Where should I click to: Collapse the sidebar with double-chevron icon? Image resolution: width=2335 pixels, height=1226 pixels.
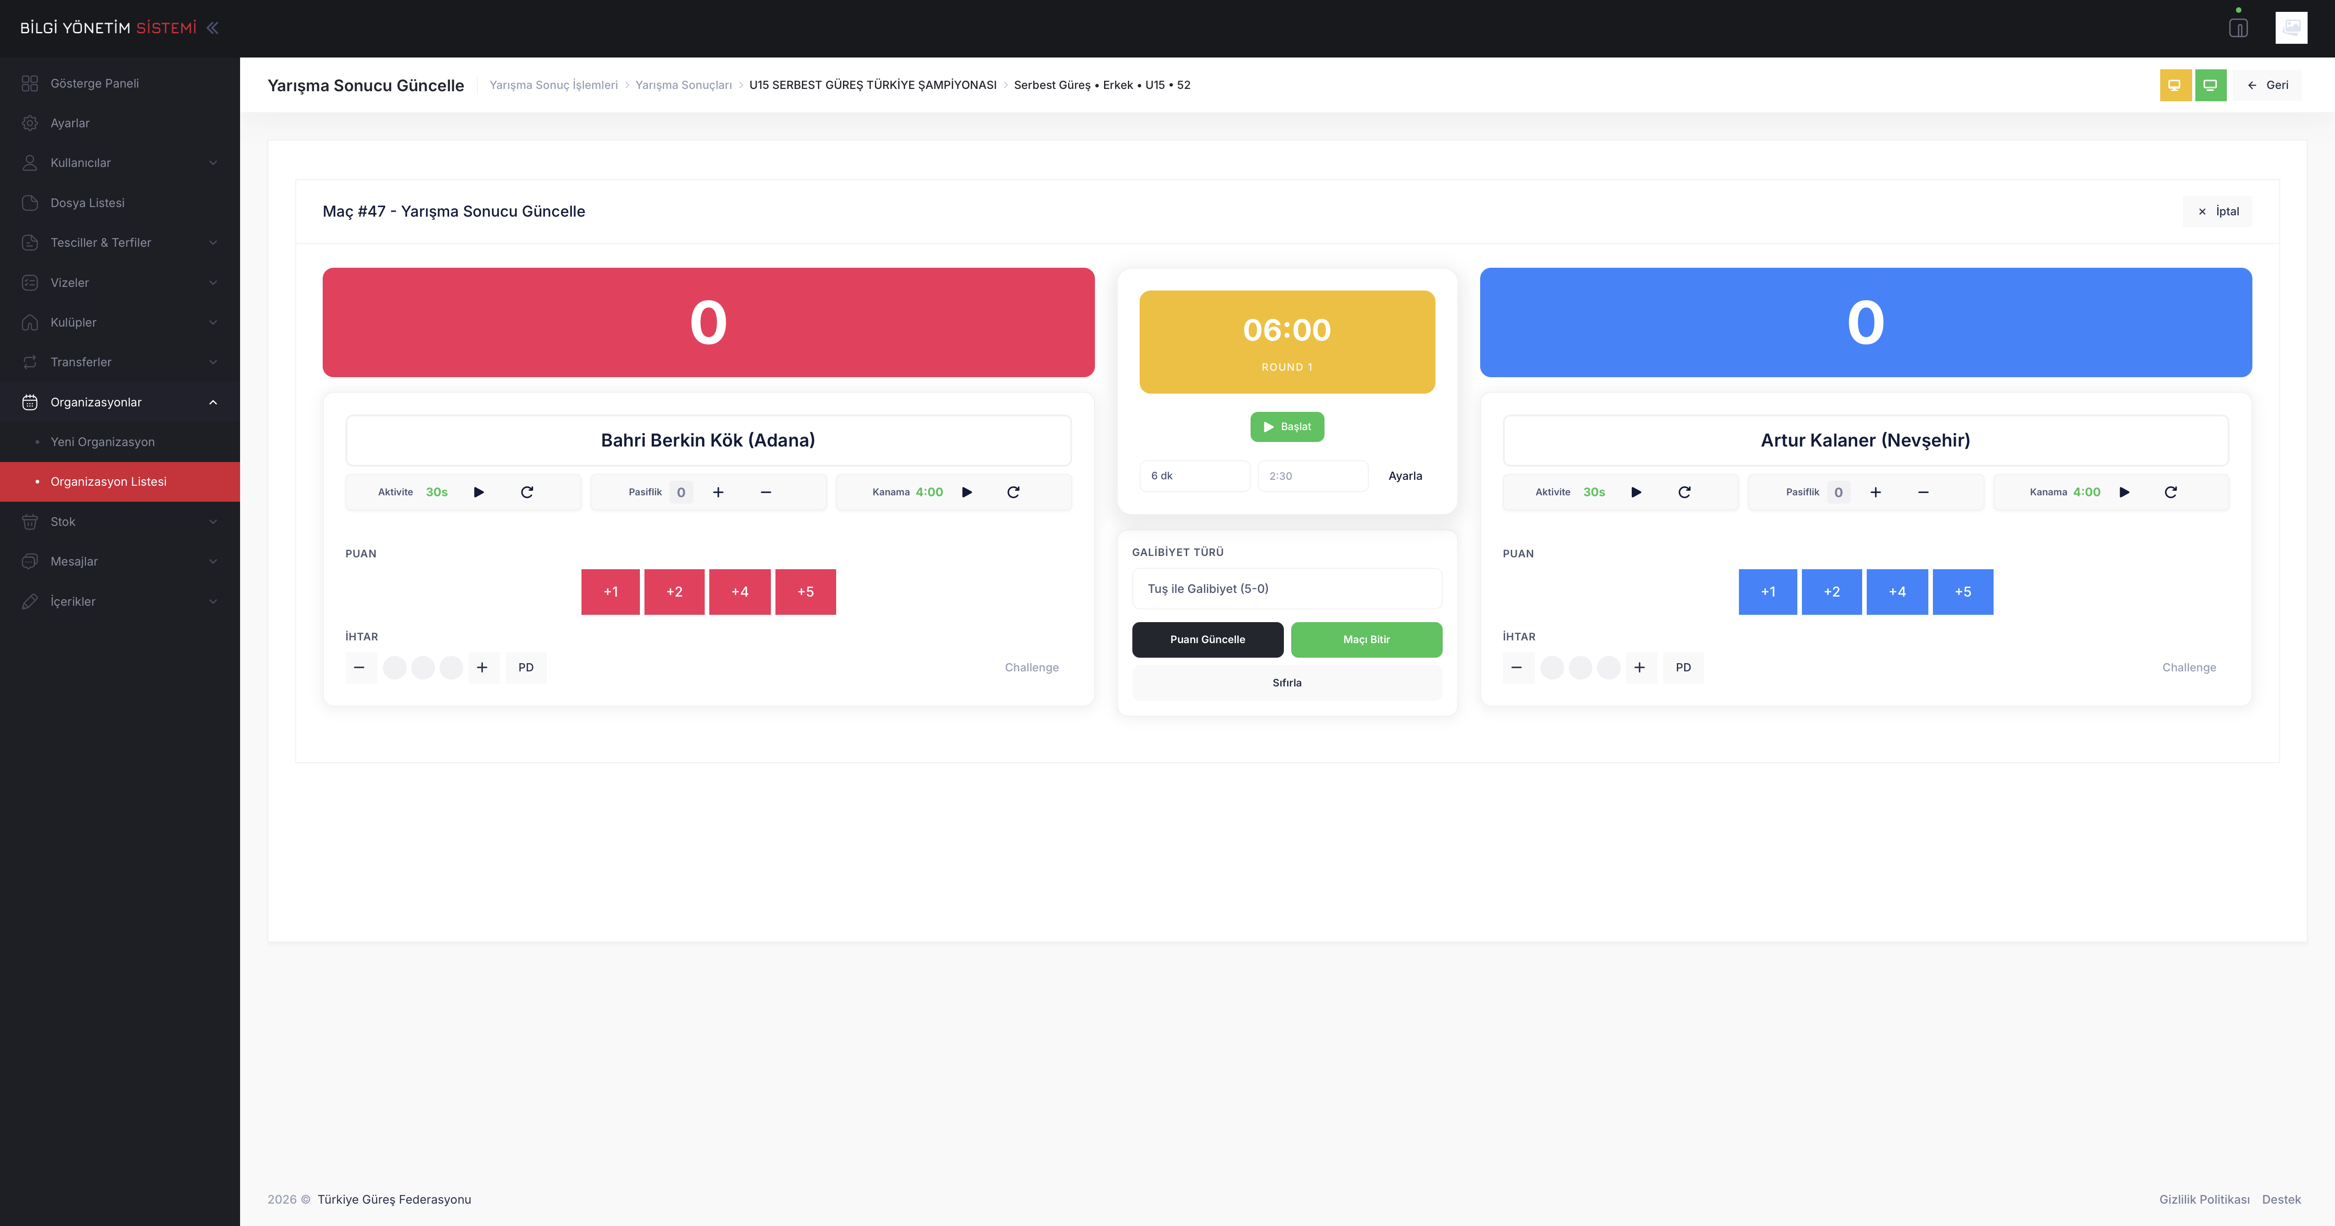(212, 28)
